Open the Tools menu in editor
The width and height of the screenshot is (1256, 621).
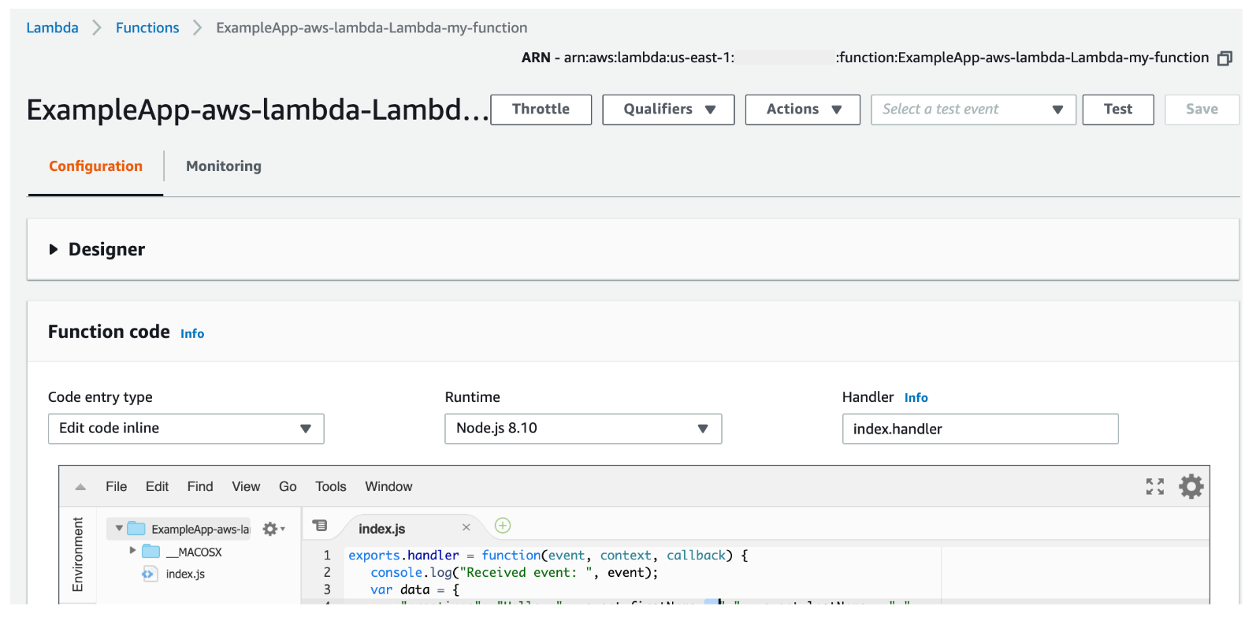point(331,487)
